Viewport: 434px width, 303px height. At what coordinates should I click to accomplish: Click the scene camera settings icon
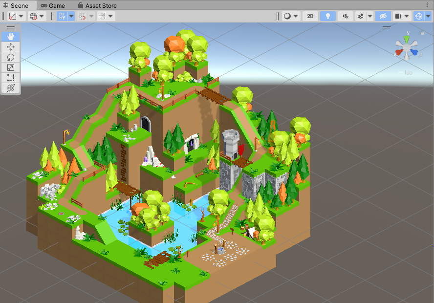[398, 16]
